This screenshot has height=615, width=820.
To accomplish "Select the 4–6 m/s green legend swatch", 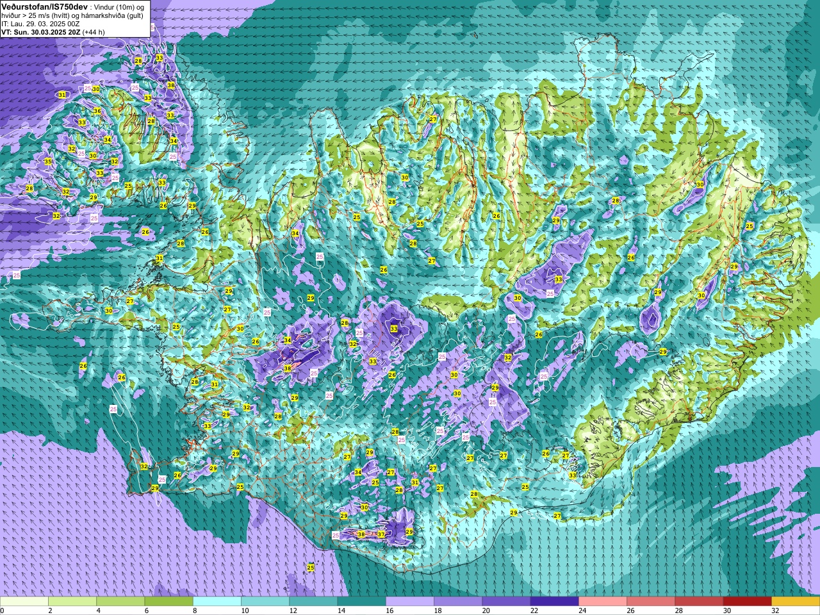I will click(120, 602).
